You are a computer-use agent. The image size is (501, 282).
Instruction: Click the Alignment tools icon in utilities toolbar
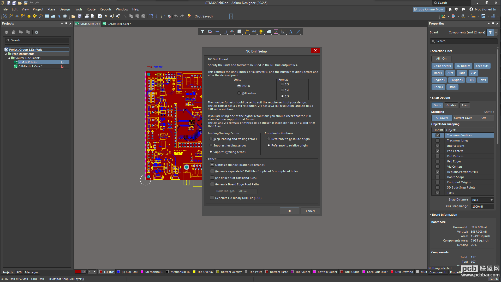(x=453, y=16)
